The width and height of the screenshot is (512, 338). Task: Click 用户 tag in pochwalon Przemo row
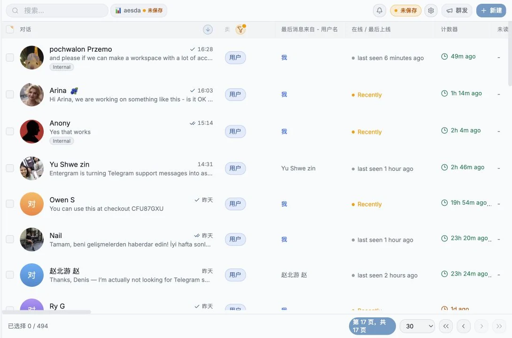coord(235,58)
